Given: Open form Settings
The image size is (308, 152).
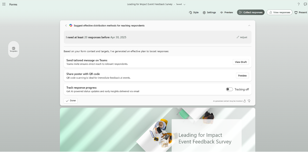Looking at the screenshot, I should [209, 13].
